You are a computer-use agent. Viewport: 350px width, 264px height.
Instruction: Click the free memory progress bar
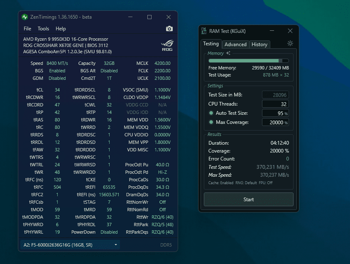coord(248,61)
